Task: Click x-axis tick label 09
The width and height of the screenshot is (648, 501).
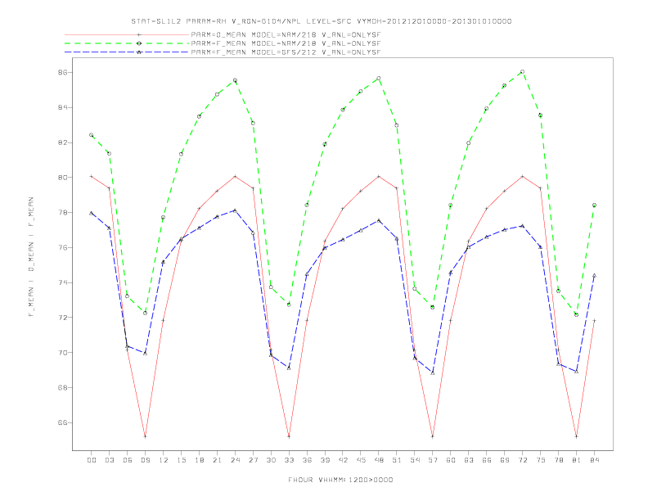Action: [145, 460]
